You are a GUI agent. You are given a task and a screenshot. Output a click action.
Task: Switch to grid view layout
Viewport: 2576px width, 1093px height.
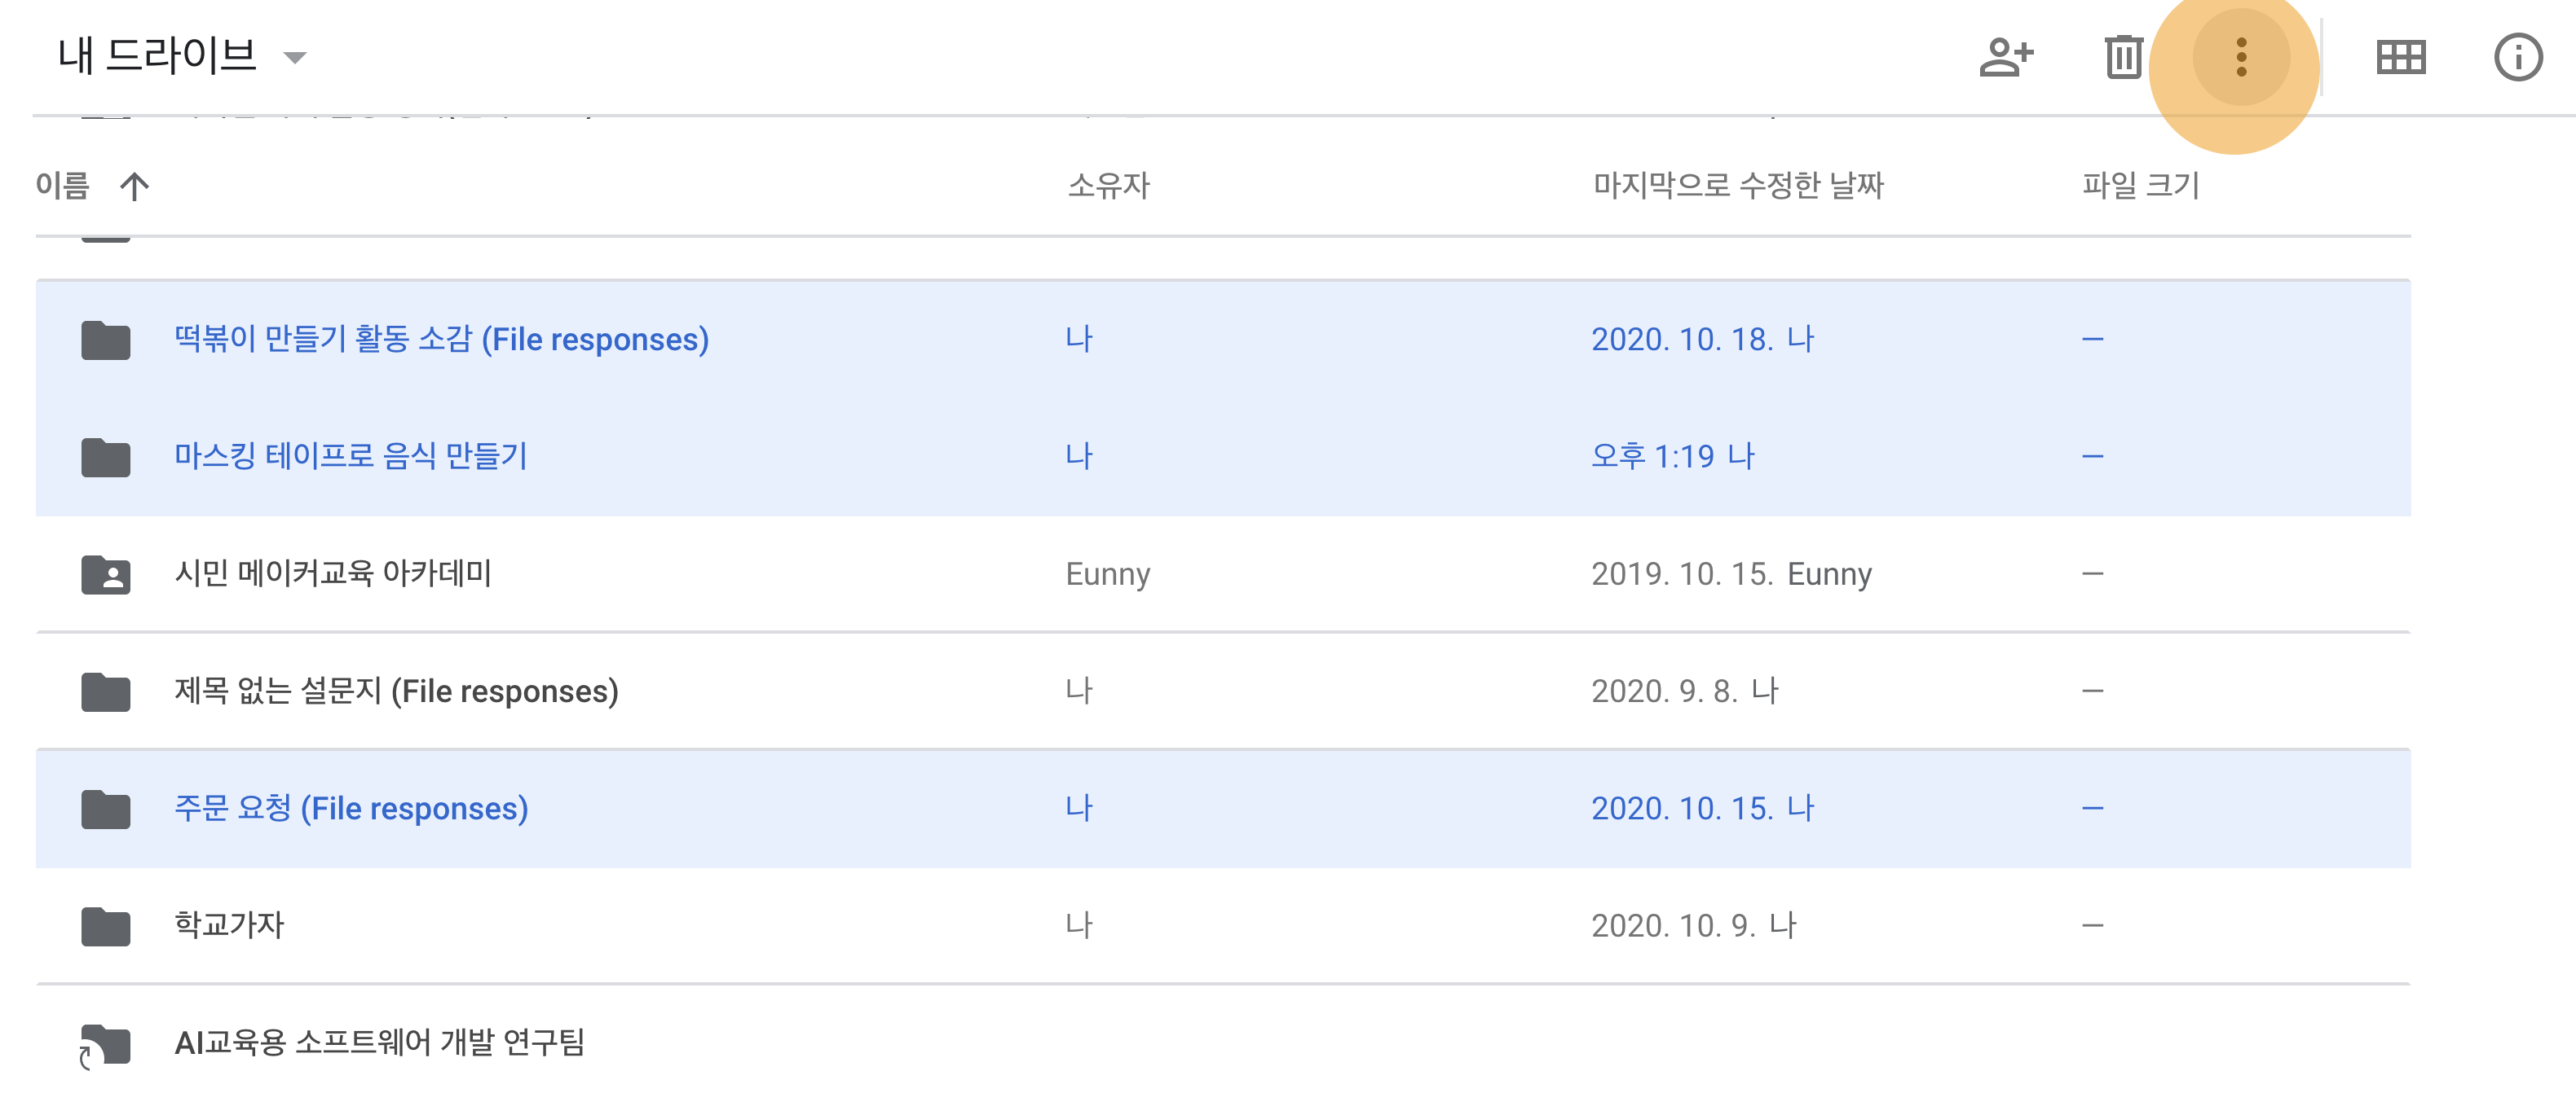click(2400, 57)
